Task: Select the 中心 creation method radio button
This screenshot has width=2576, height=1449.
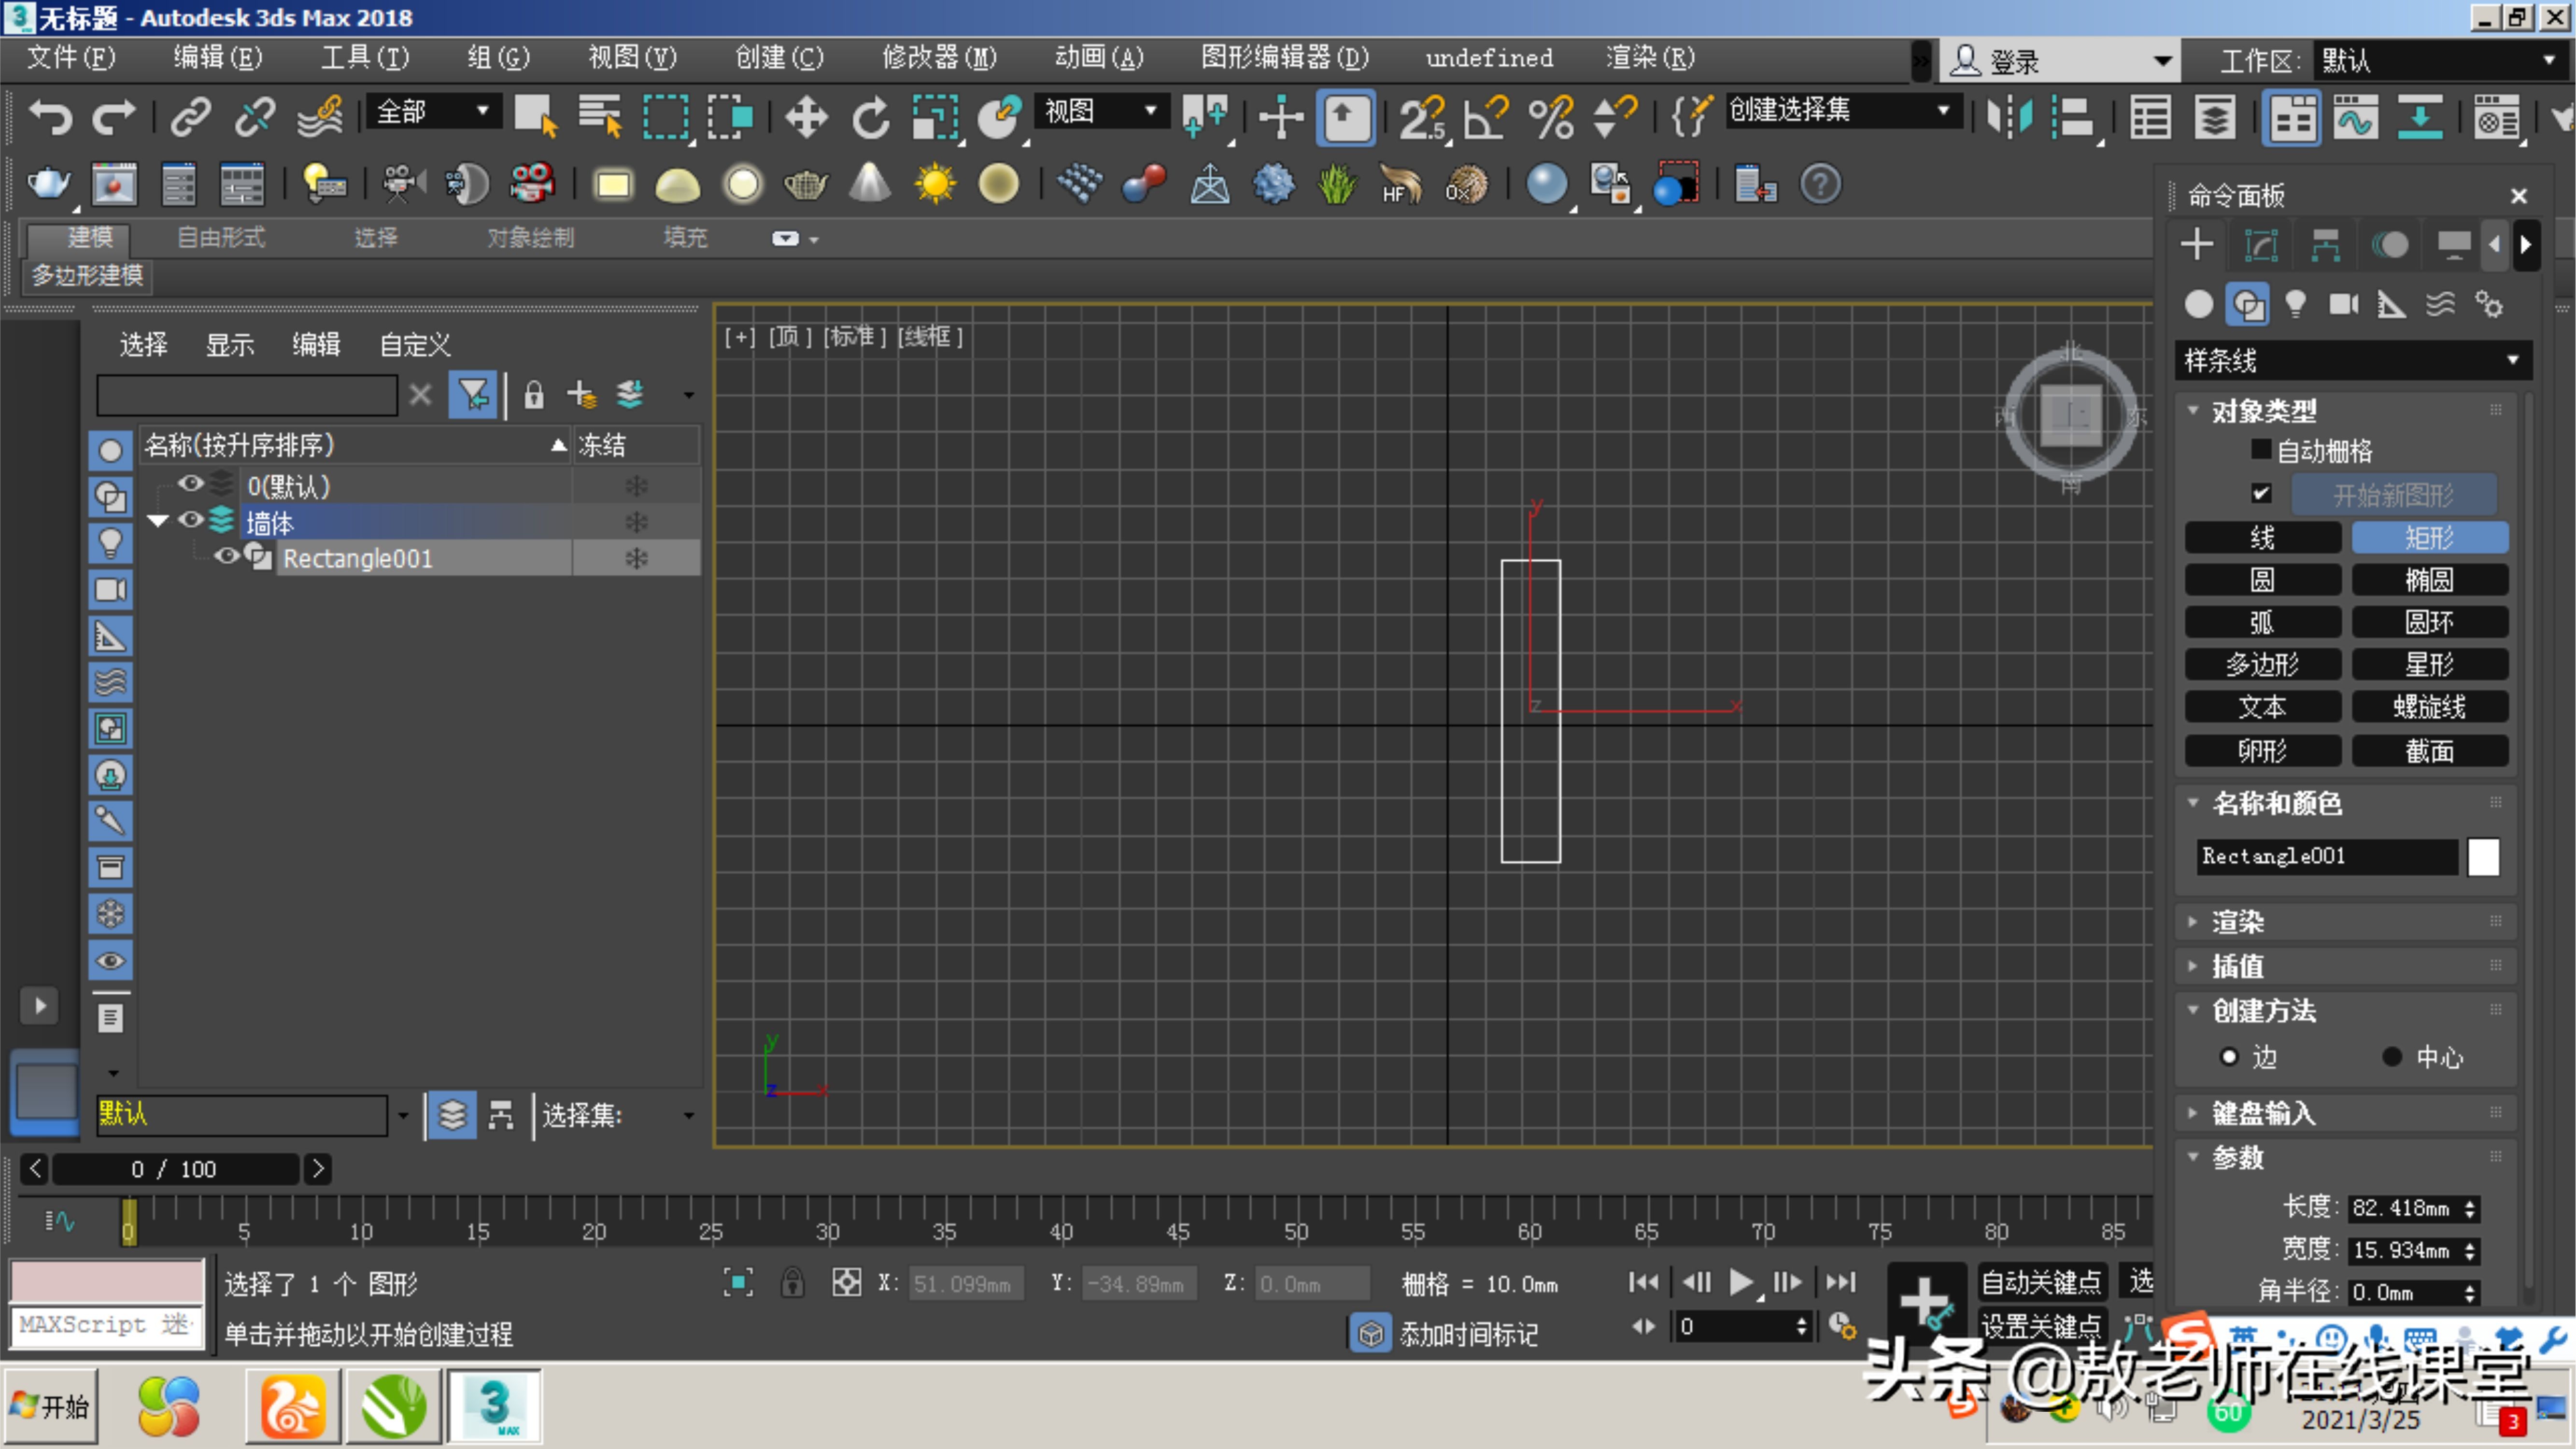Action: pos(2392,1057)
